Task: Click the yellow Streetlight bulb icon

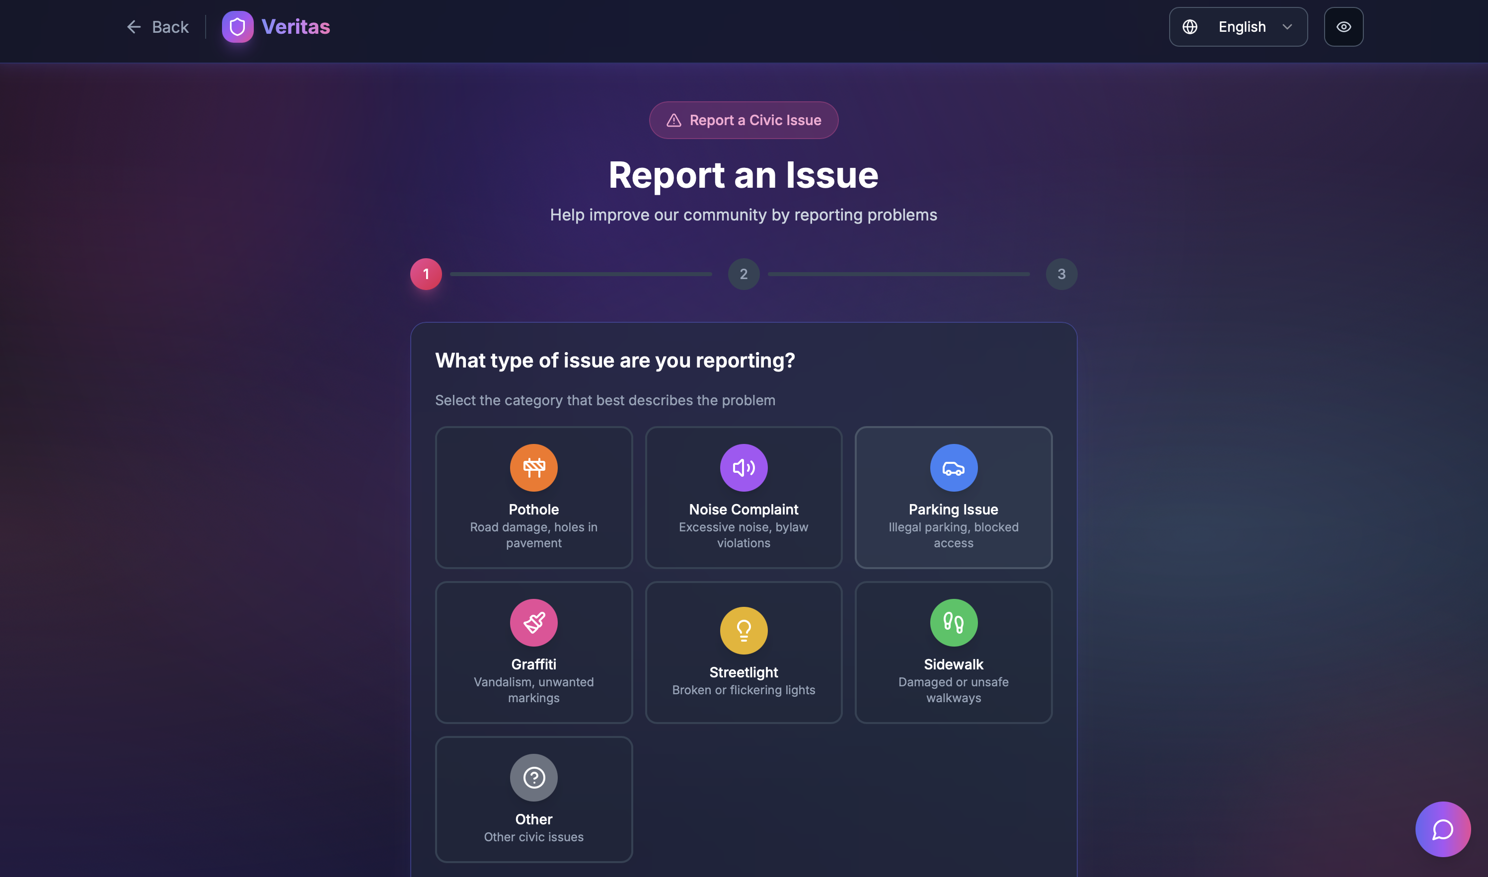Action: coord(744,631)
